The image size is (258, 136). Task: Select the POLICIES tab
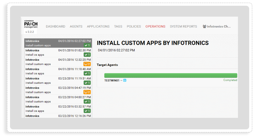[x=134, y=26]
